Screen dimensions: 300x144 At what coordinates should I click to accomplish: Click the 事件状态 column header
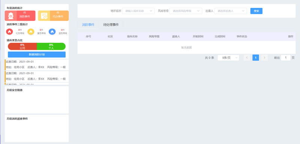tap(242, 36)
